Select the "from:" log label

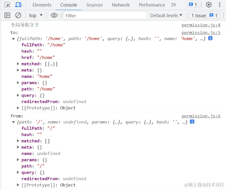17,116
